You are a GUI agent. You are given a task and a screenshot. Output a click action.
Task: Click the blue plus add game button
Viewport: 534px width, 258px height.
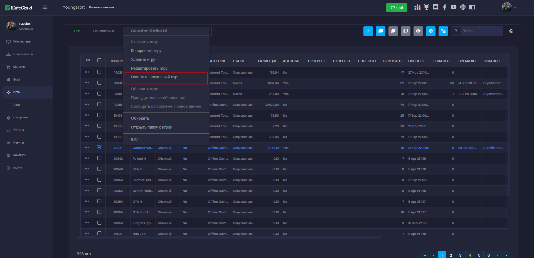coord(368,31)
